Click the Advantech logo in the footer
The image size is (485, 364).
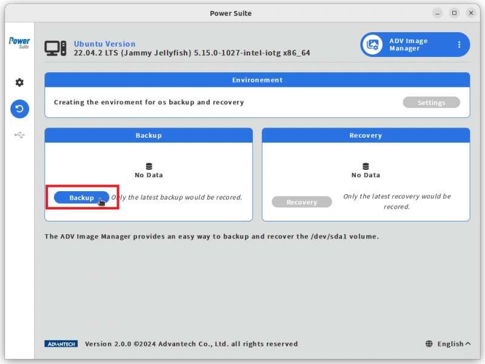click(61, 343)
